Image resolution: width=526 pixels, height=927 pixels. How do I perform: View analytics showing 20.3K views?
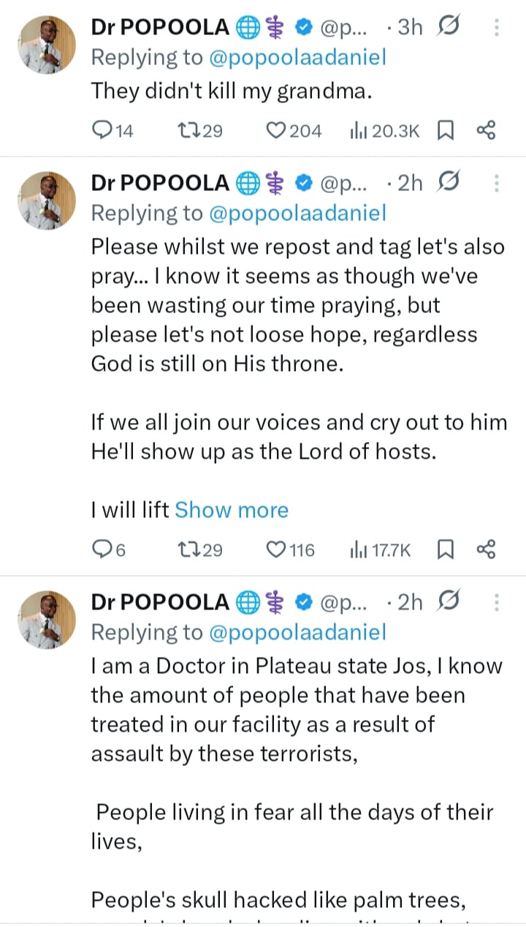[x=386, y=131]
